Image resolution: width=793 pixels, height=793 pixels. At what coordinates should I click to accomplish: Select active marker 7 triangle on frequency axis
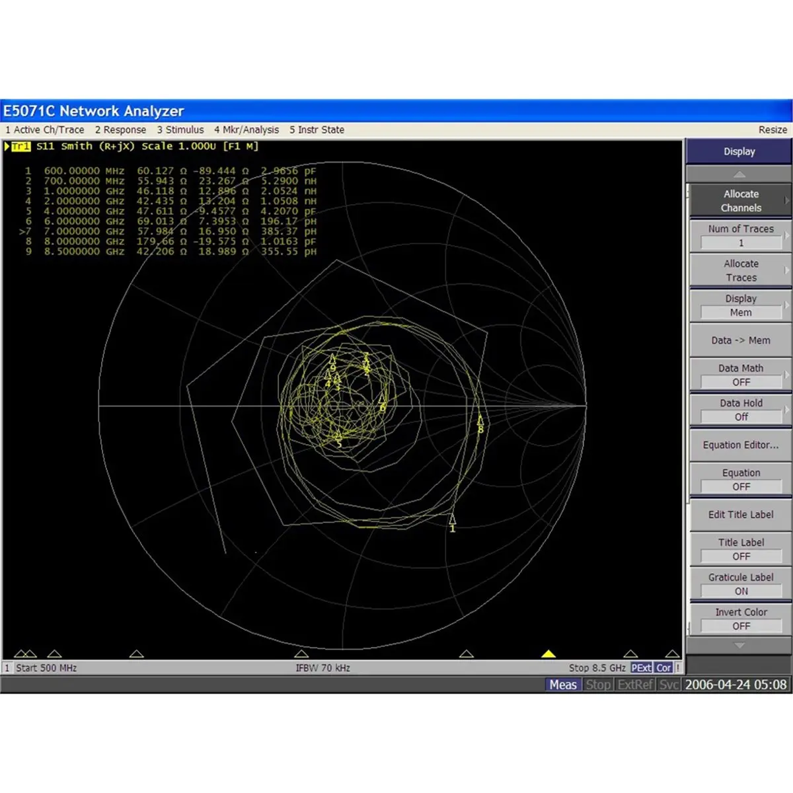pos(548,654)
